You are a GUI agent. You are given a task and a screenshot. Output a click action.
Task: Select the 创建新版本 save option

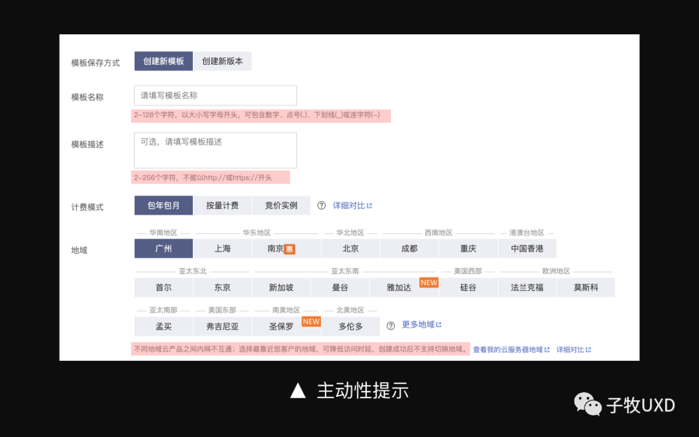223,61
